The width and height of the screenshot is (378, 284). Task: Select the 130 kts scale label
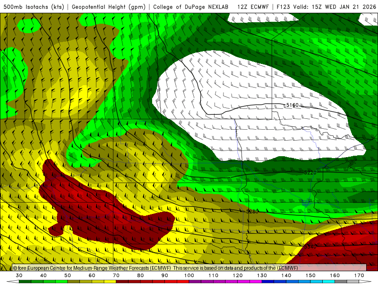click(x=262, y=275)
